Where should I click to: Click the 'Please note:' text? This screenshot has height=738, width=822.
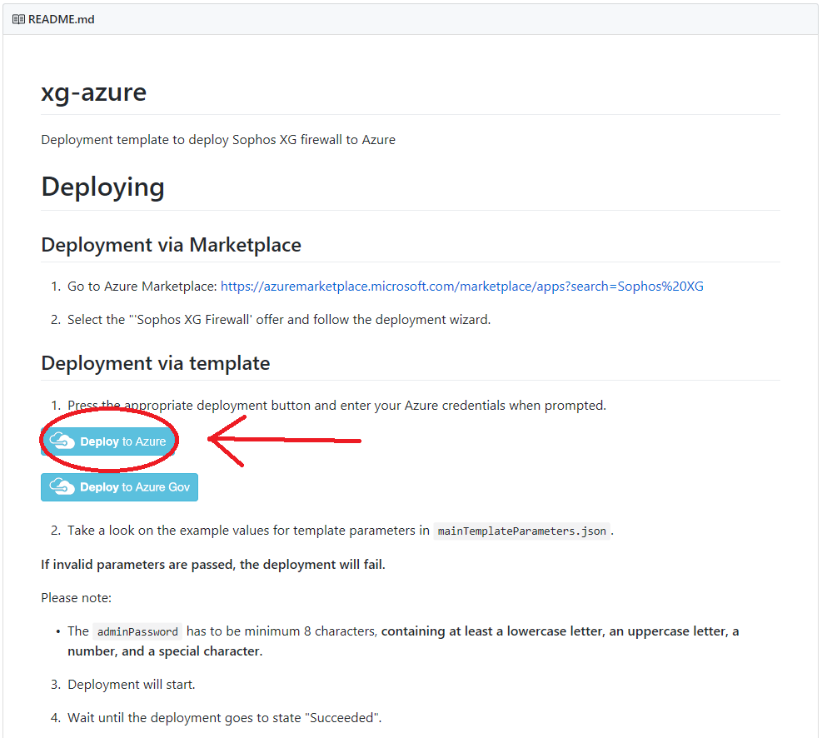(x=76, y=598)
